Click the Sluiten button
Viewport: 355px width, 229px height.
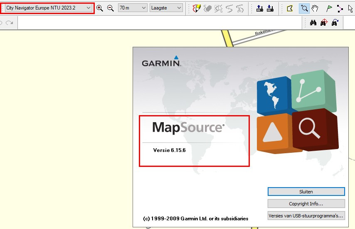point(306,192)
